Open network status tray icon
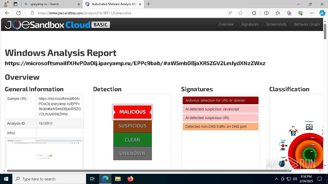 pos(289,179)
